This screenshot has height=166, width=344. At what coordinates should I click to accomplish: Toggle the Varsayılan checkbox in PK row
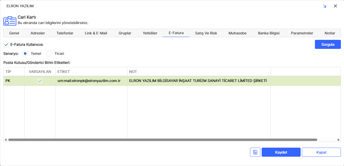click(40, 81)
